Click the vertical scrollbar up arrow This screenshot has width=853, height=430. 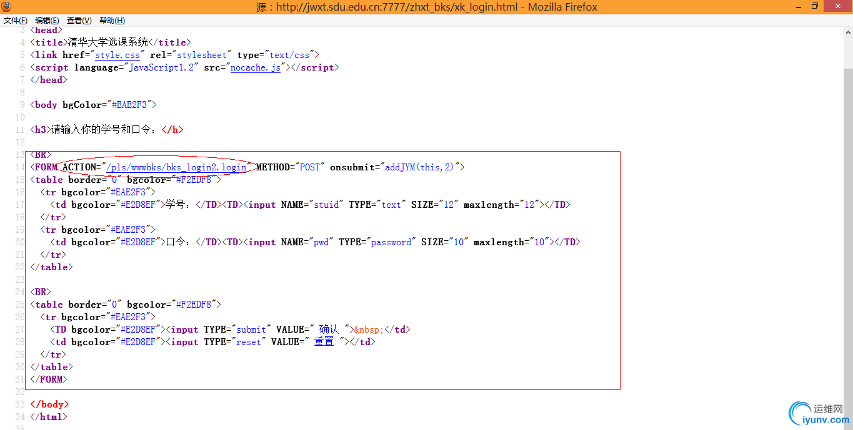click(x=848, y=31)
